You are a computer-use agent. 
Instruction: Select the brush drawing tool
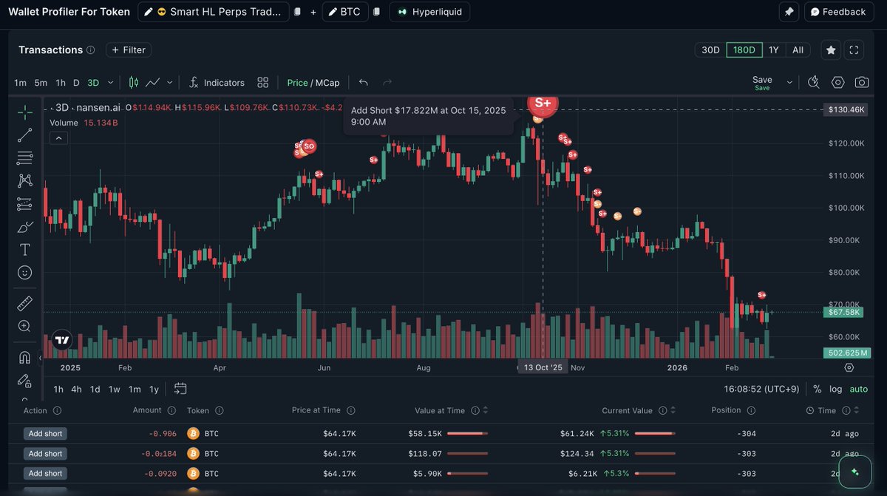click(x=25, y=226)
